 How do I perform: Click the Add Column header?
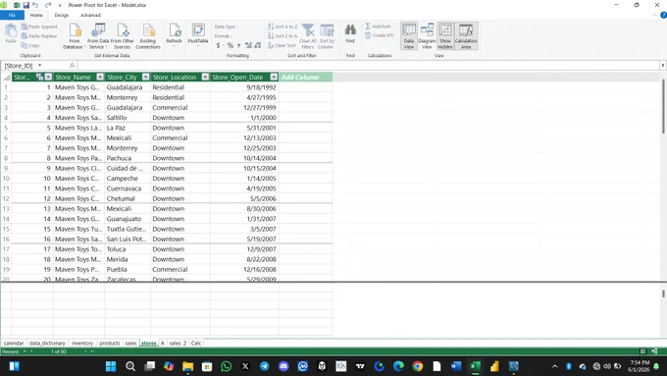pyautogui.click(x=305, y=78)
